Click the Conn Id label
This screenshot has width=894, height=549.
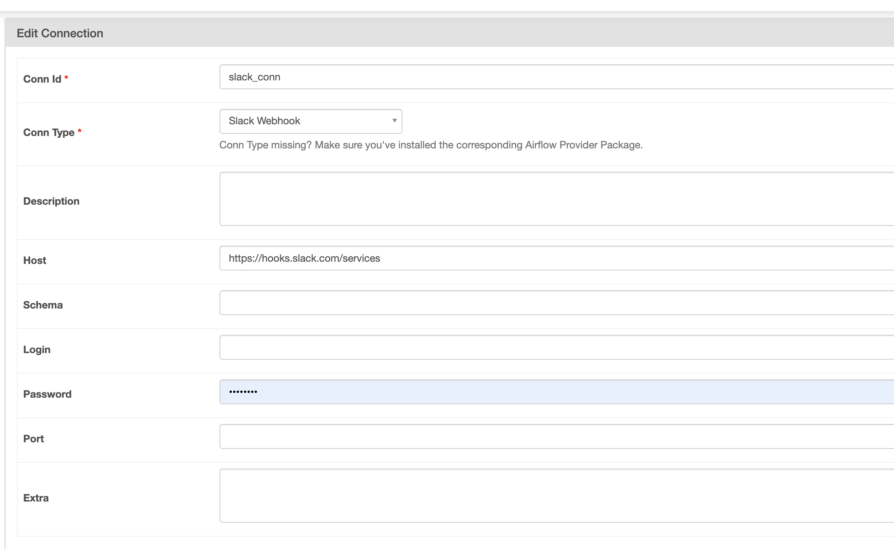[x=42, y=79]
